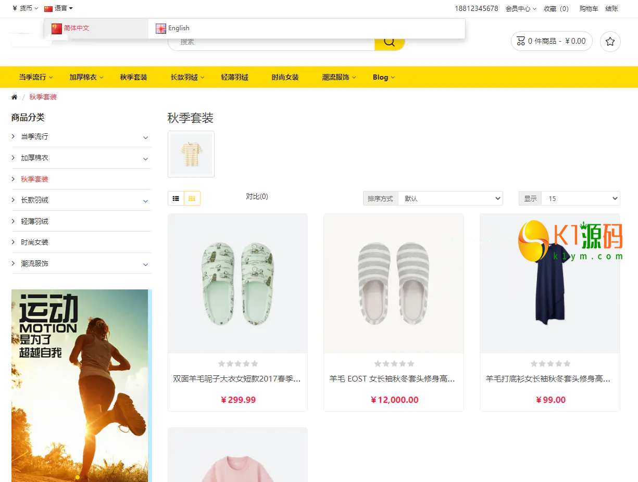Expand 当季流行 sidebar category chevron

click(145, 137)
